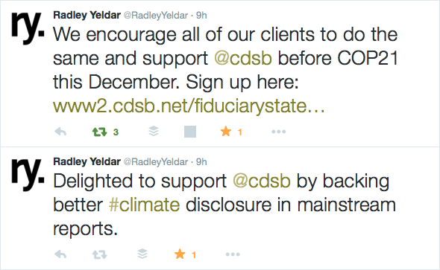Screen dimensions: 440x270
Task: Reply to the COP21 tweet
Action: (60, 132)
